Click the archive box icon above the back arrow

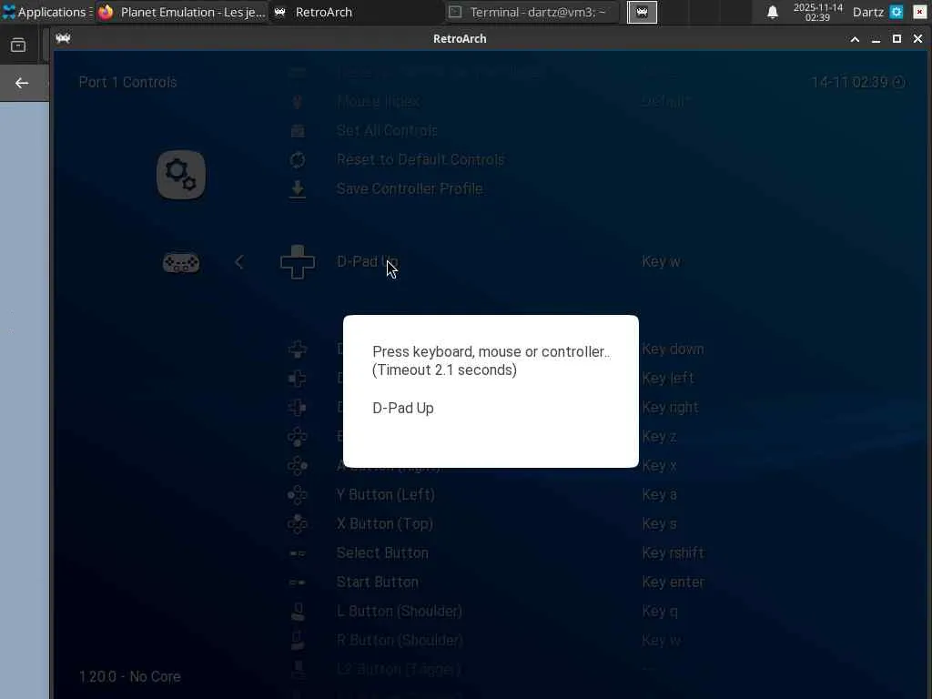(18, 46)
